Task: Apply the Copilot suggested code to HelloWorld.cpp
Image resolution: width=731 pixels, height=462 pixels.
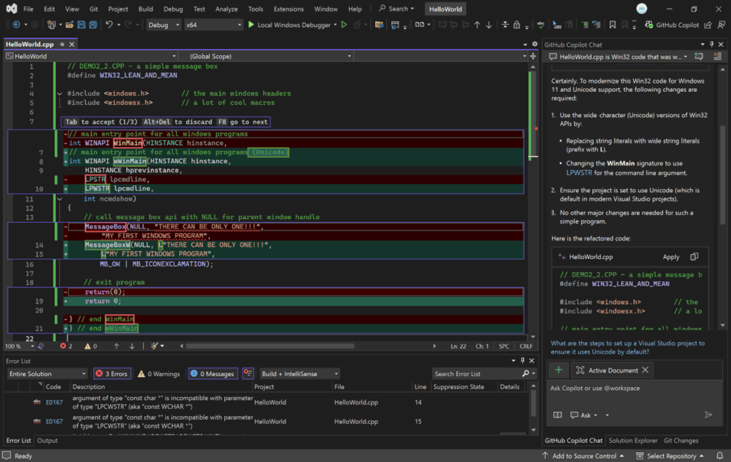Action: pyautogui.click(x=671, y=257)
